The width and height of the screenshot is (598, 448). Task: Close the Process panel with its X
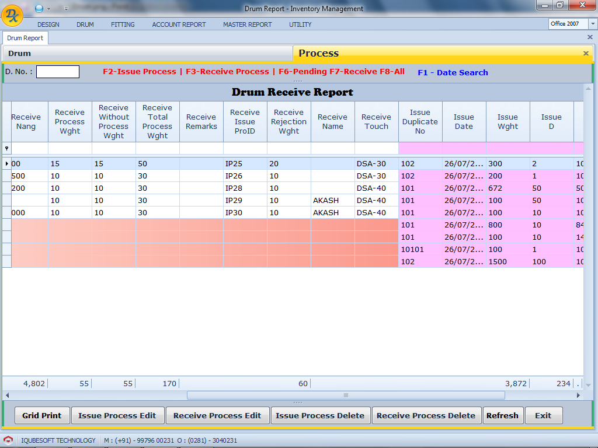pos(586,53)
